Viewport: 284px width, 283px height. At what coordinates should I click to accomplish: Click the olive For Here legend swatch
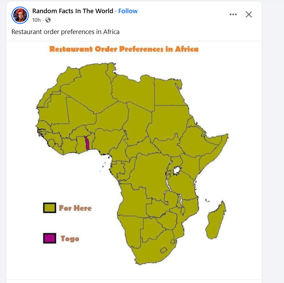point(50,208)
